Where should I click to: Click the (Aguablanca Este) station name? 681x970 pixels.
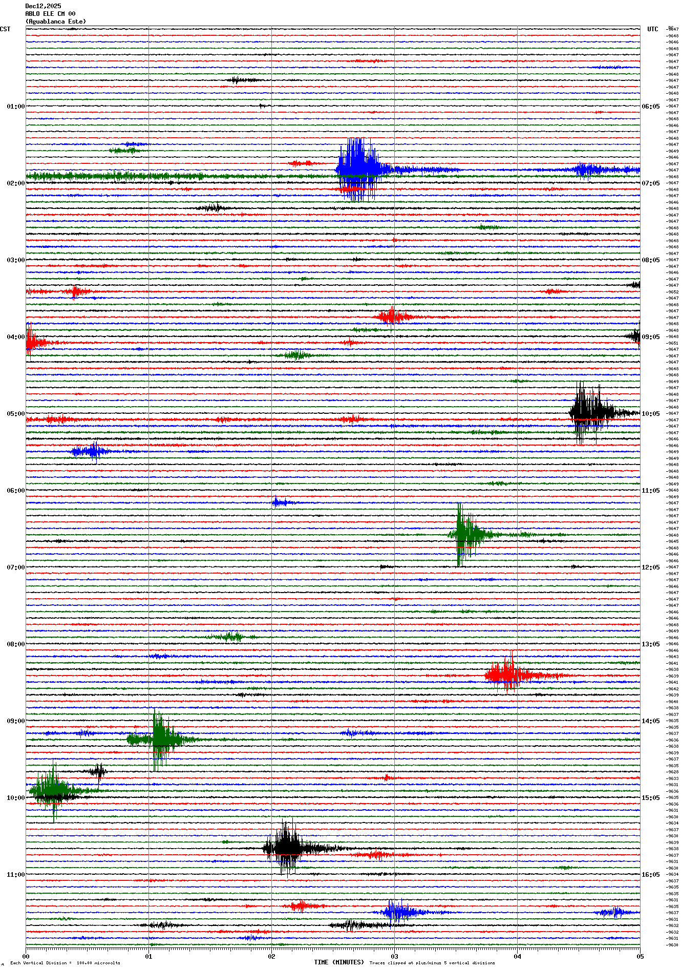tap(56, 22)
